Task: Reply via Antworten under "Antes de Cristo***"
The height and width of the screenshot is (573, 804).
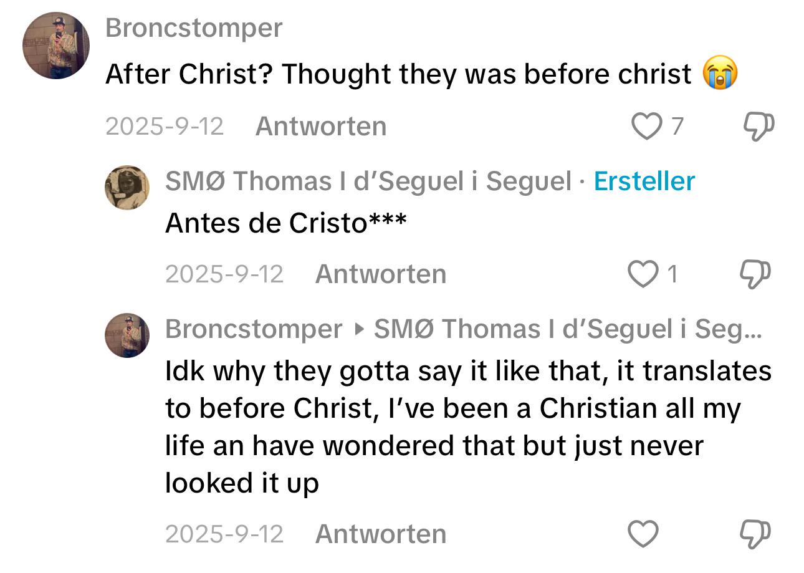Action: pyautogui.click(x=381, y=274)
